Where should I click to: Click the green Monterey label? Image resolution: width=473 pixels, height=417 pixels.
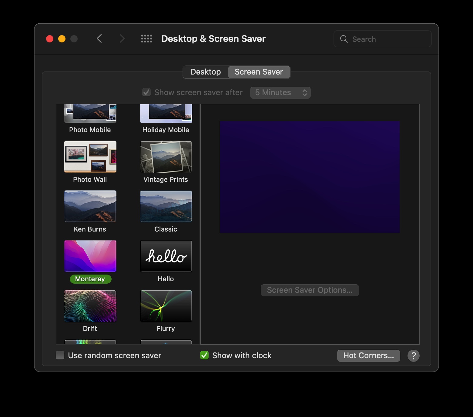90,279
